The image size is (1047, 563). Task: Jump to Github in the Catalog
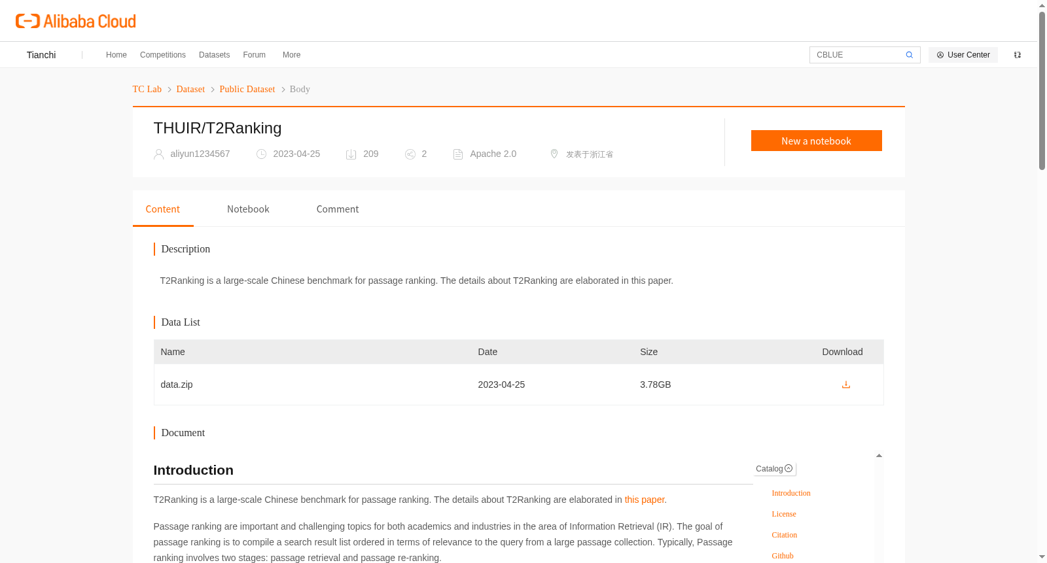(x=783, y=556)
